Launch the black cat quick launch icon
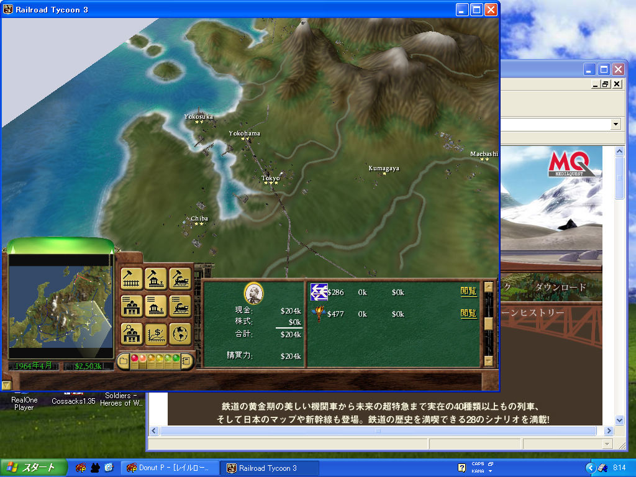 [x=95, y=468]
